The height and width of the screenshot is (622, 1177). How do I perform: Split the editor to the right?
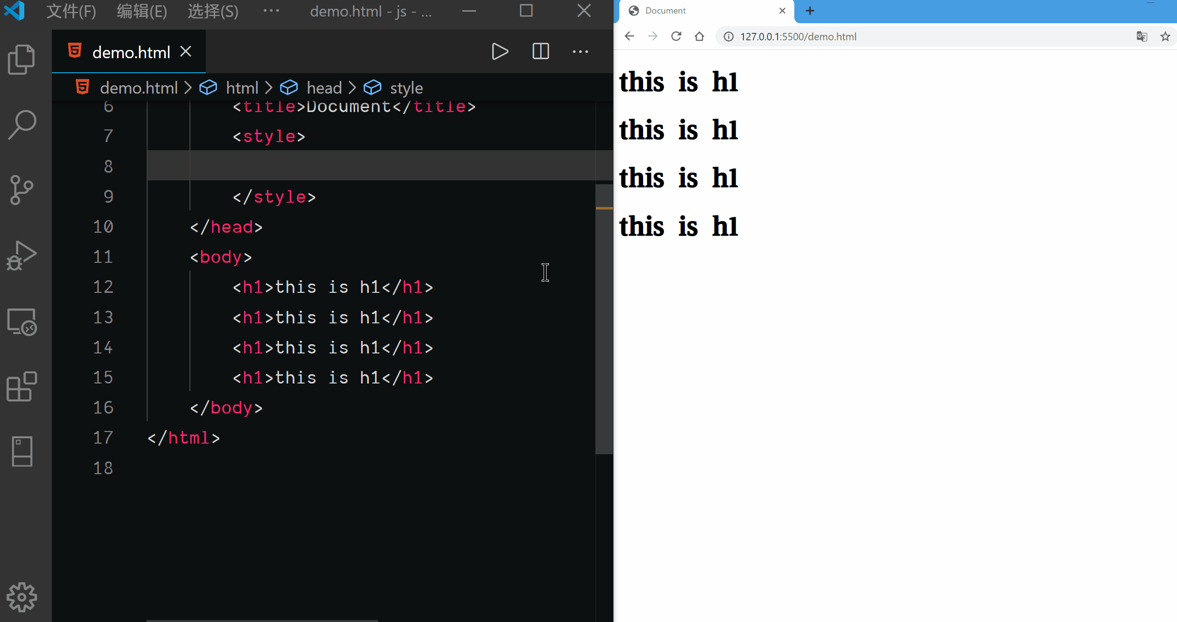point(540,51)
